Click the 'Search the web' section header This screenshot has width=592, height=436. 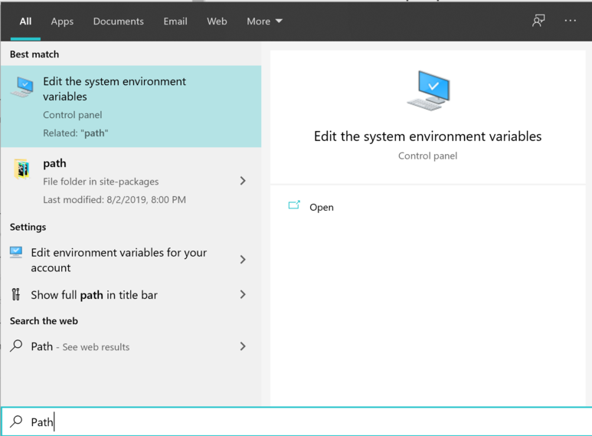click(44, 321)
